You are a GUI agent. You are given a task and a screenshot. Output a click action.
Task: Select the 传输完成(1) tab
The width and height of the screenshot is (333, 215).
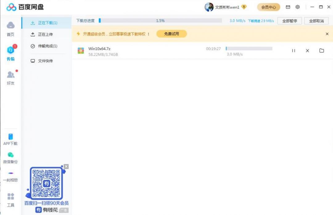[x=47, y=46]
